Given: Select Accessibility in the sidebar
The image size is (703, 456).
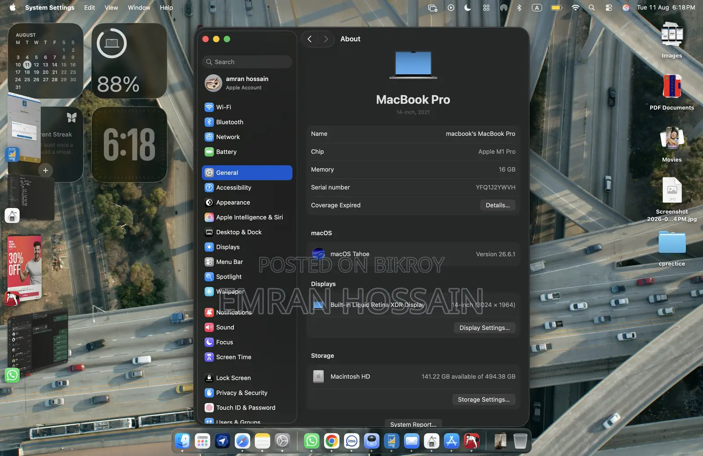Looking at the screenshot, I should pos(247,187).
